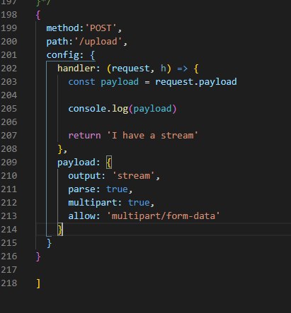Screen dimensions: 291x313
Task: Click the 'const' keyword
Action: click(81, 82)
